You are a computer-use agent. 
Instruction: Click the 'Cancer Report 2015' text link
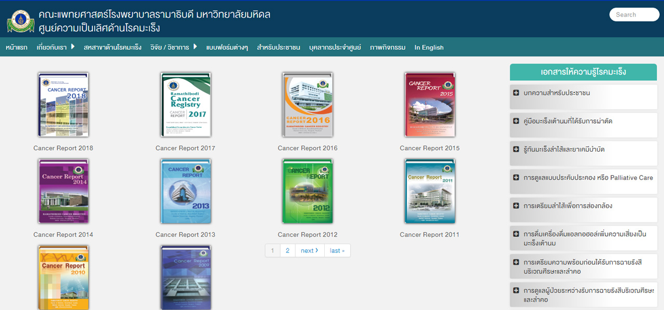tap(430, 148)
